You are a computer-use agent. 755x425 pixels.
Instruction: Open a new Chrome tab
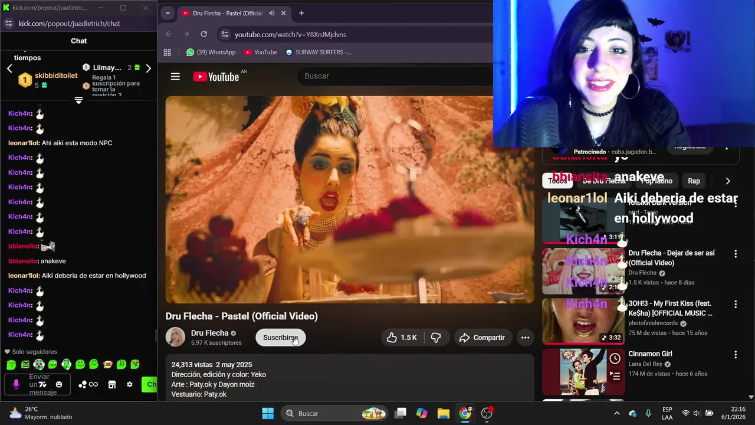[x=301, y=13]
